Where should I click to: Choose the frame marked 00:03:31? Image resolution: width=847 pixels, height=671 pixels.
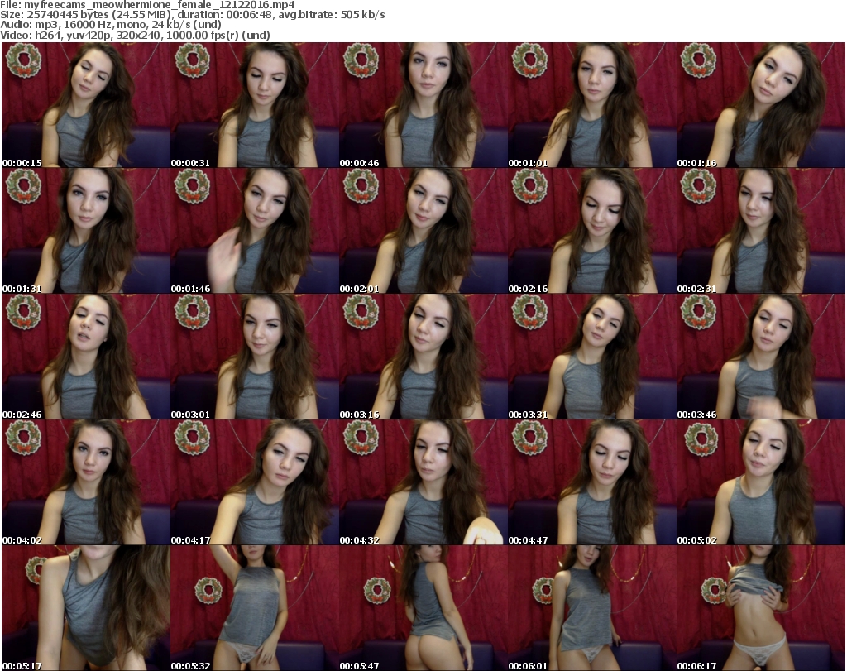pos(592,357)
